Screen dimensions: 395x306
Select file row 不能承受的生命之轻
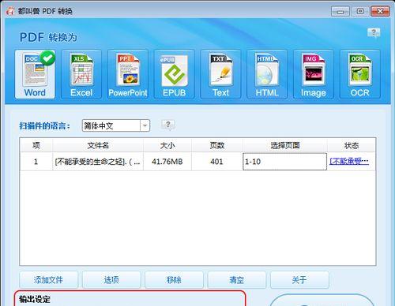tap(197, 162)
